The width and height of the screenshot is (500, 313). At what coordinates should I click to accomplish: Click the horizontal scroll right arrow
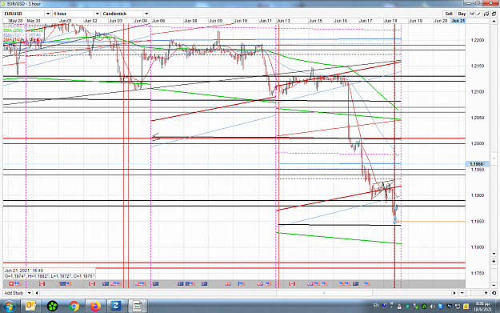click(454, 293)
